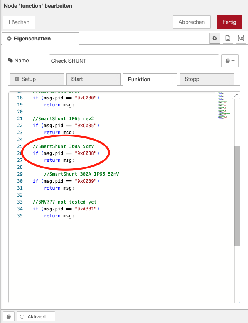Expand the code editor to full view
This screenshot has width=248, height=323.
click(x=236, y=96)
